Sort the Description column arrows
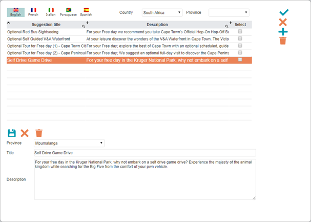This screenshot has height=222, width=311. (88, 23)
